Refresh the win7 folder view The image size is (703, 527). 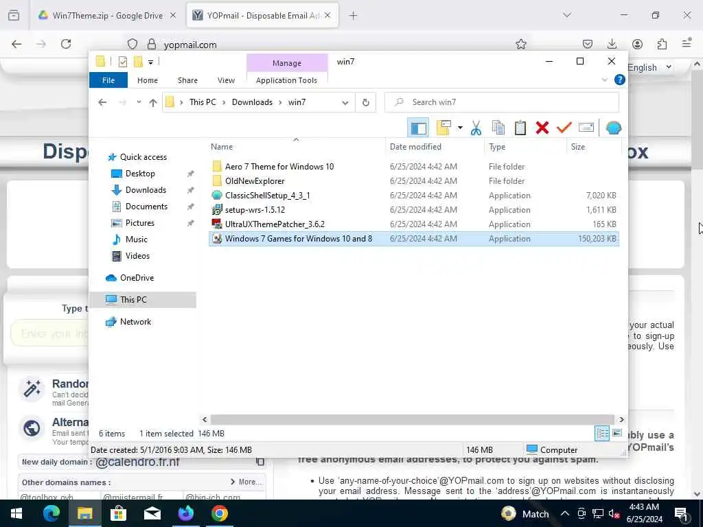tap(366, 103)
